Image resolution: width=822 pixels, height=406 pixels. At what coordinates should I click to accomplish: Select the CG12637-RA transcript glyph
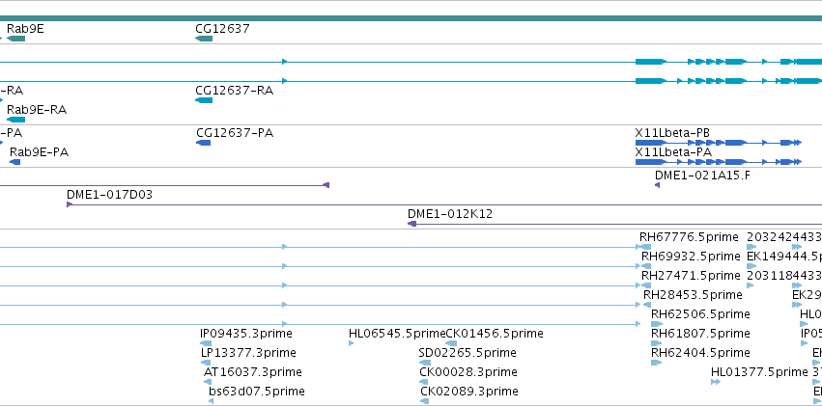coord(204,100)
